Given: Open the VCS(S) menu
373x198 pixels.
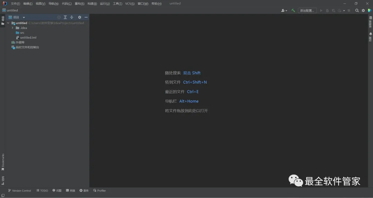Looking at the screenshot, I should point(130,3).
